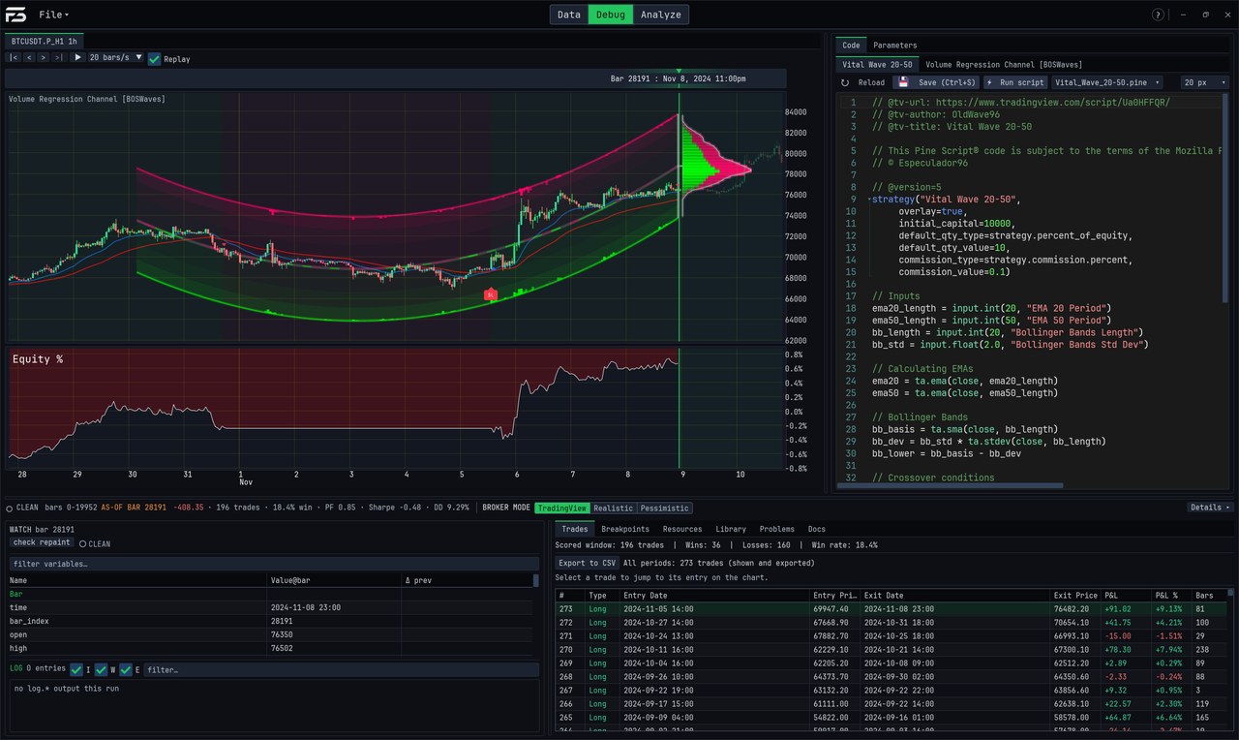Click the CLEAN indicator next to check repaint

coord(95,544)
